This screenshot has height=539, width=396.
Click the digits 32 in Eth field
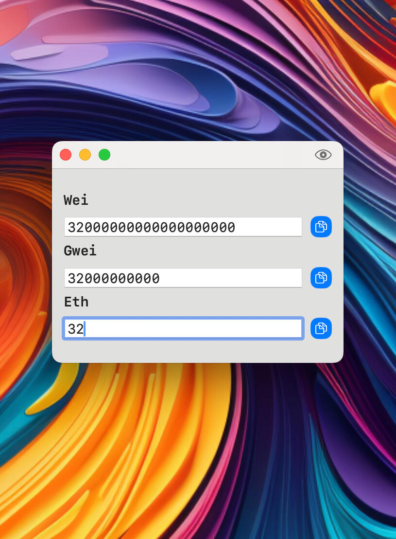[x=75, y=329]
